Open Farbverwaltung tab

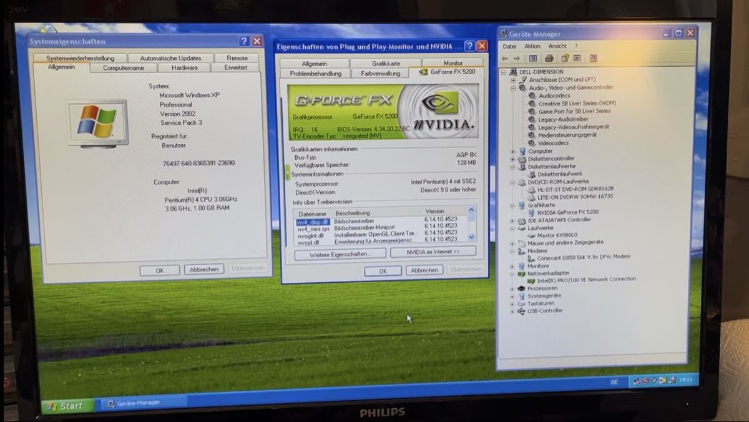pos(380,73)
